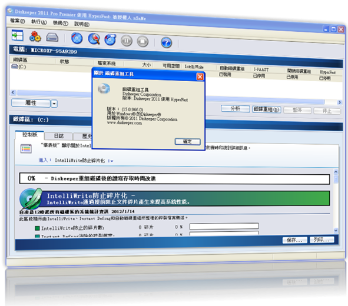348x306 pixels.
Task: Click the 檔案系統 column header
Action: point(107,63)
